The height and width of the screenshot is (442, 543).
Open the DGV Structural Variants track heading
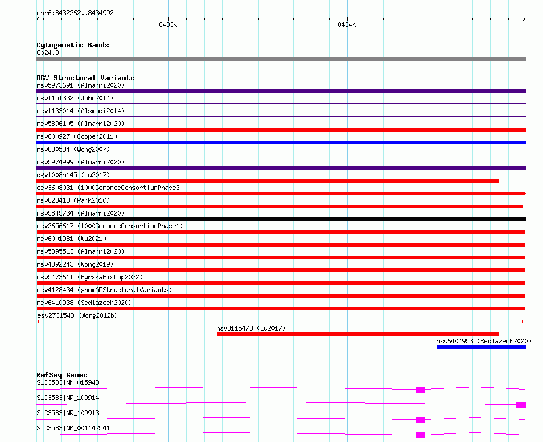coord(85,78)
